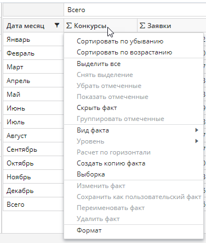The height and width of the screenshot is (243, 206).
Task: Open Вид факта menu entry
Action: pos(134,130)
